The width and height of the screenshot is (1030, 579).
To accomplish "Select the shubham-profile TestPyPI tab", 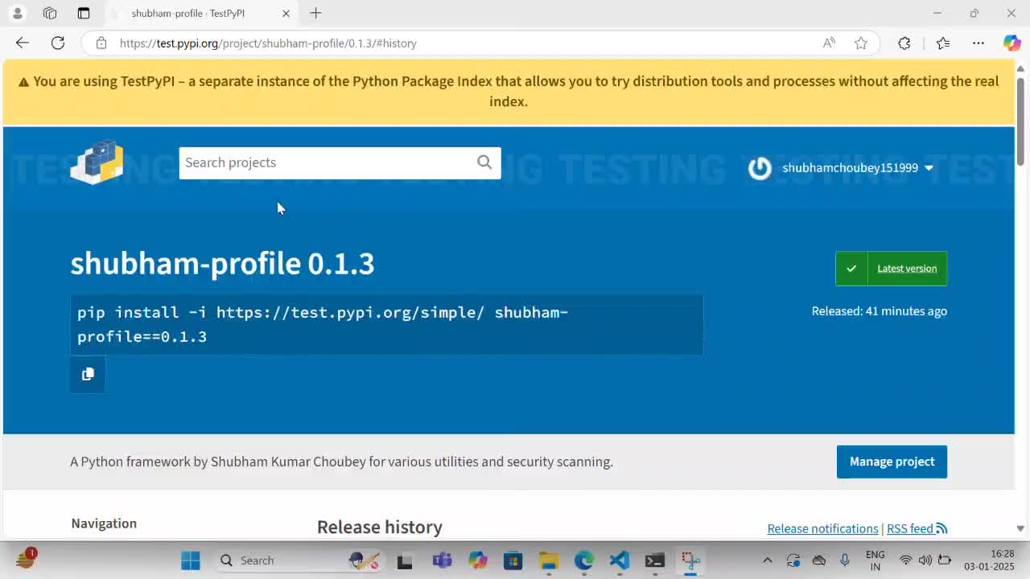I will pyautogui.click(x=201, y=14).
